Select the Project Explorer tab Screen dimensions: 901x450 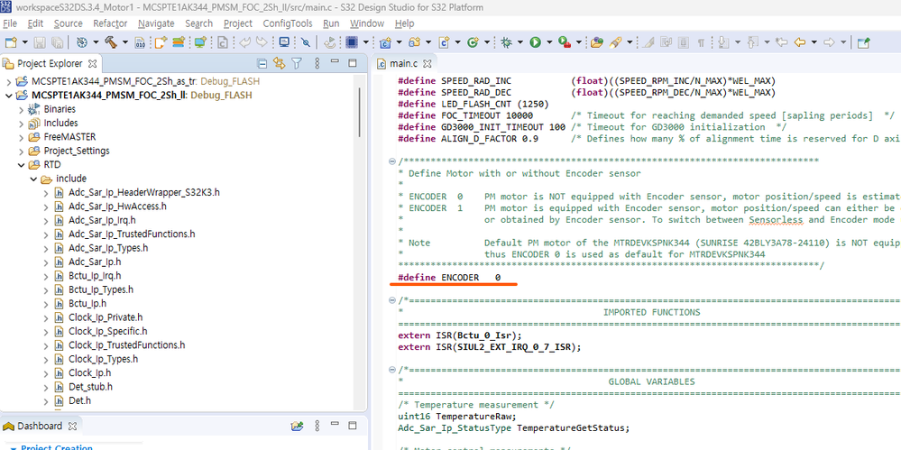(x=50, y=63)
